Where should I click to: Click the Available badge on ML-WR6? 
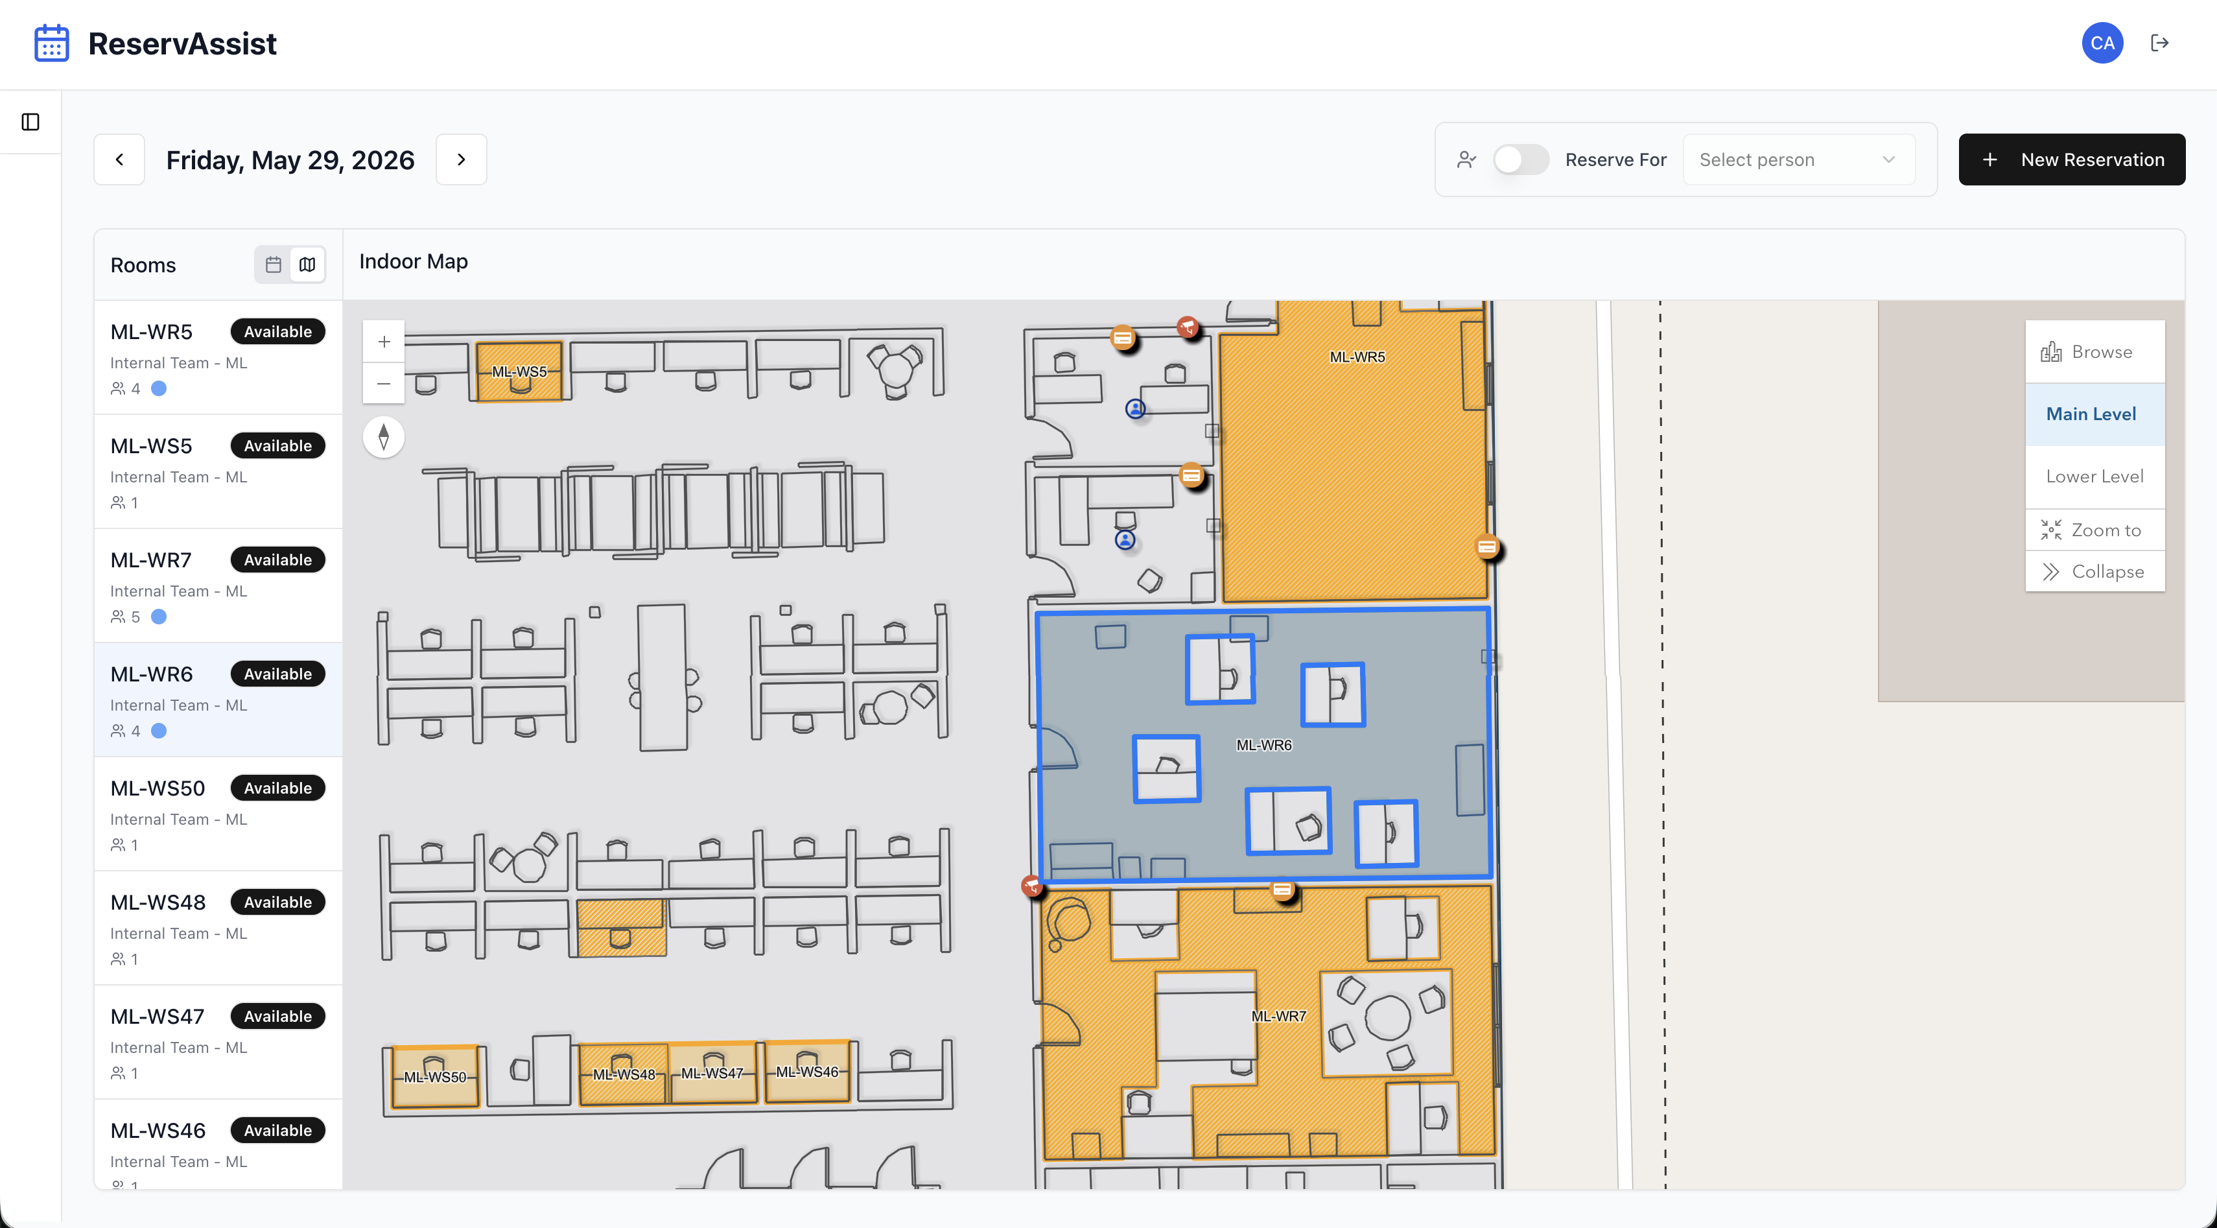pos(277,674)
